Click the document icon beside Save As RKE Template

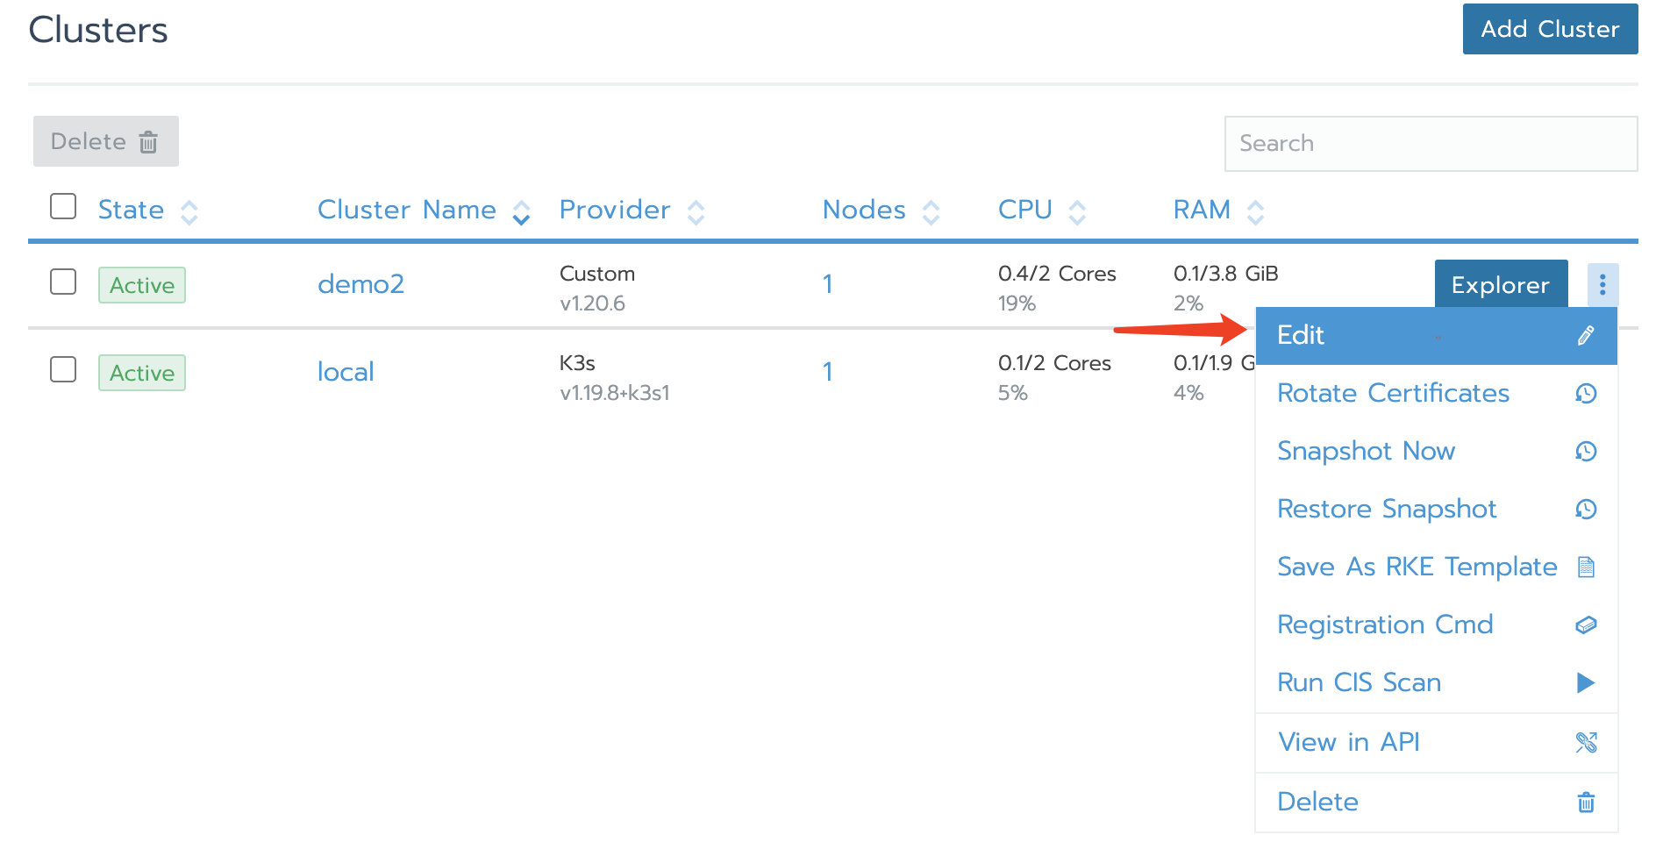point(1586,567)
